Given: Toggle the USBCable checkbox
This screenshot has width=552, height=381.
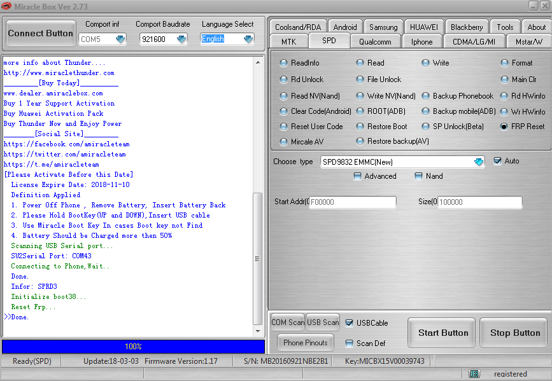Looking at the screenshot, I should [350, 323].
